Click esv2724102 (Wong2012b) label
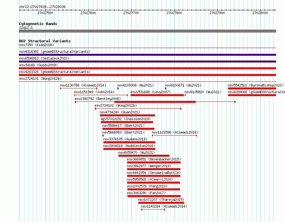 (x=116, y=105)
